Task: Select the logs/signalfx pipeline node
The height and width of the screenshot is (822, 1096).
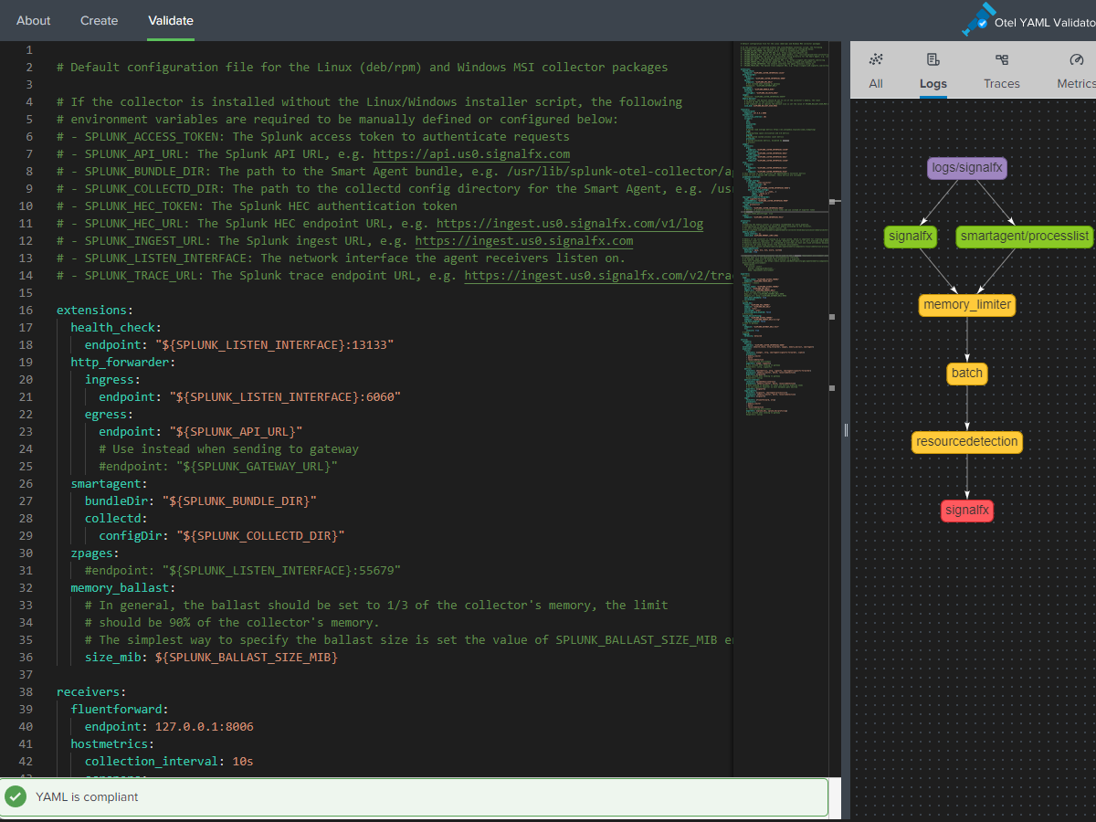Action: (967, 168)
